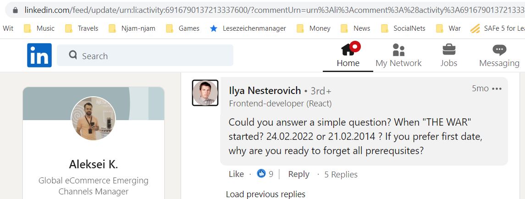Open the Home feed icon

348,50
